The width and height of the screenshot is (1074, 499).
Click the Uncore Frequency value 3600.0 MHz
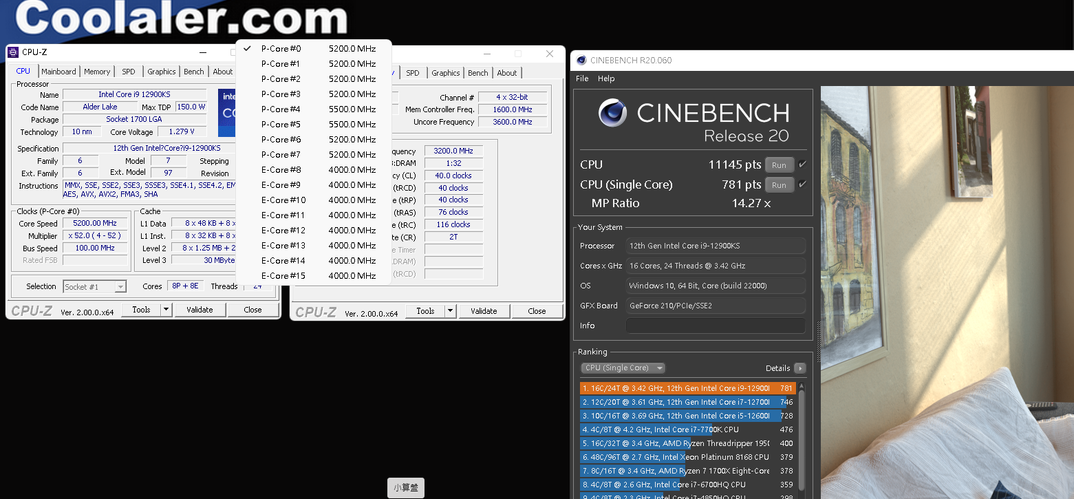513,122
